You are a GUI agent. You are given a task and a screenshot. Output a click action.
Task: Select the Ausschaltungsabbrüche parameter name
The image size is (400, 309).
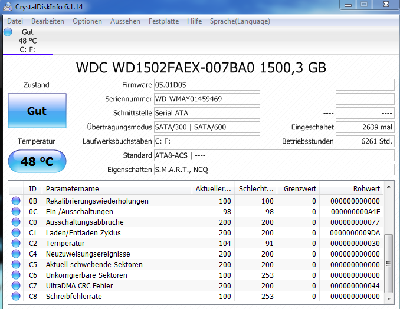tap(85, 222)
